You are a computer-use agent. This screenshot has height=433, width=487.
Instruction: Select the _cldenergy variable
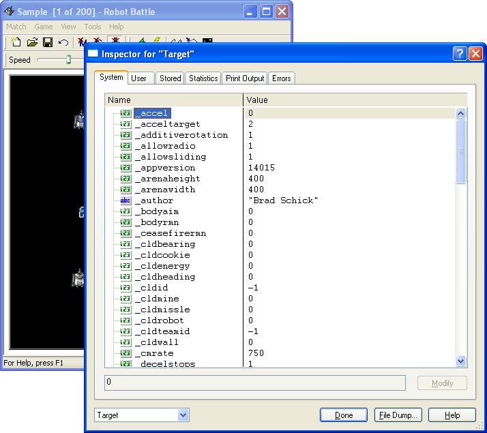pos(162,266)
